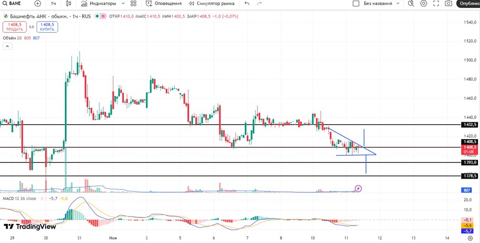Redo the chart action
480x243 pixels.
260,4
